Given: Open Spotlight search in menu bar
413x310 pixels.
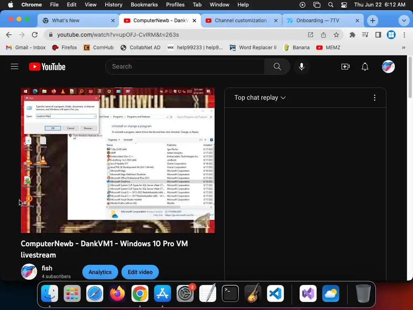Looking at the screenshot, I should pyautogui.click(x=331, y=5).
